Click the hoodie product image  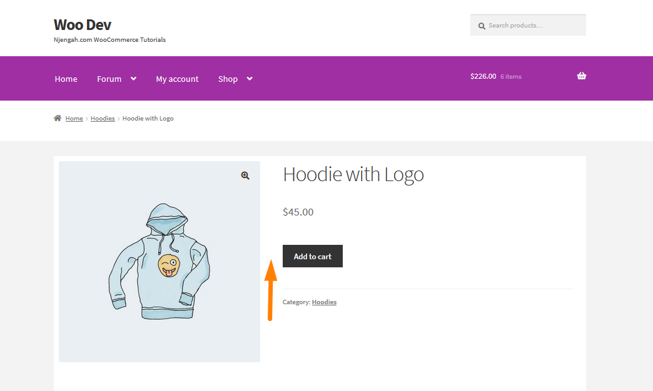pos(159,262)
